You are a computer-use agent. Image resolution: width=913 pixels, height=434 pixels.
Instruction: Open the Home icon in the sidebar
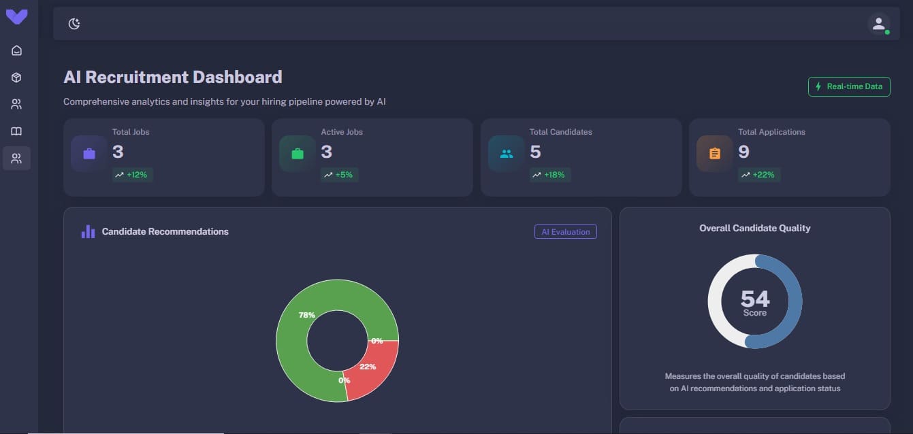click(16, 50)
